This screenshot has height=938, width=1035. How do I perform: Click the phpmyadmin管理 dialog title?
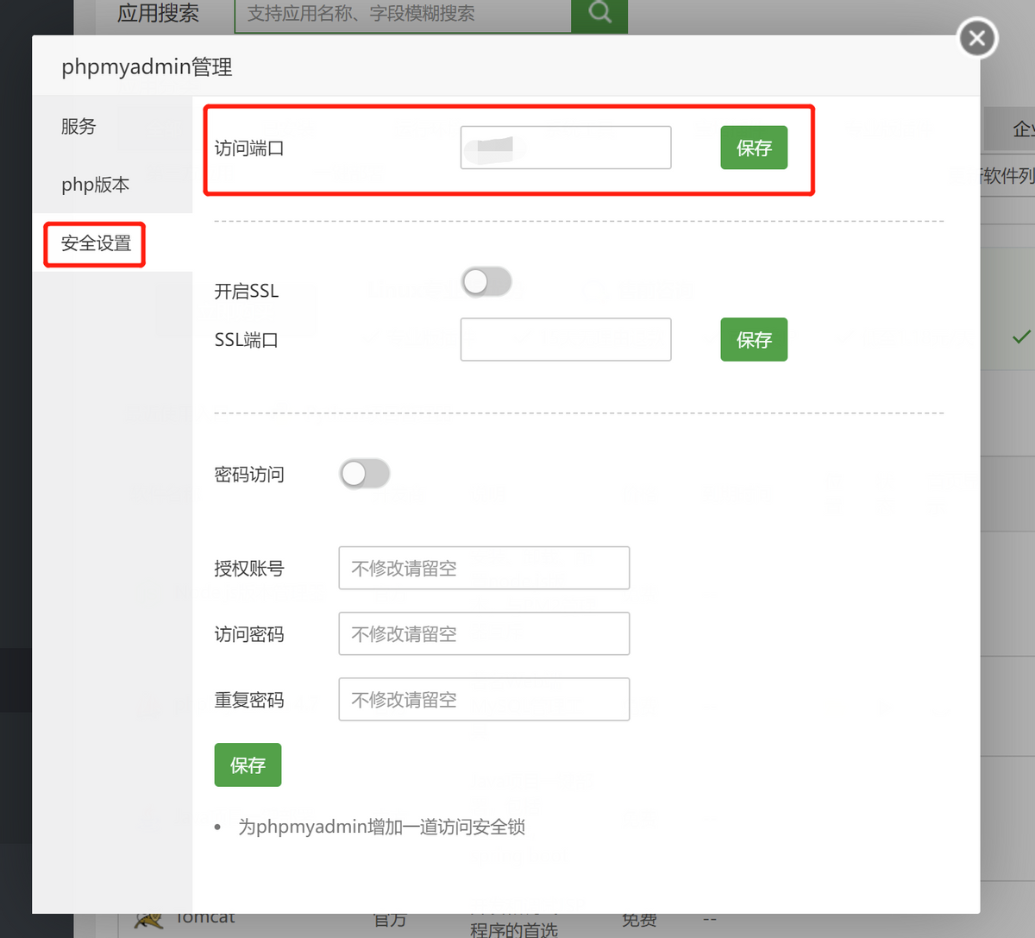(147, 66)
